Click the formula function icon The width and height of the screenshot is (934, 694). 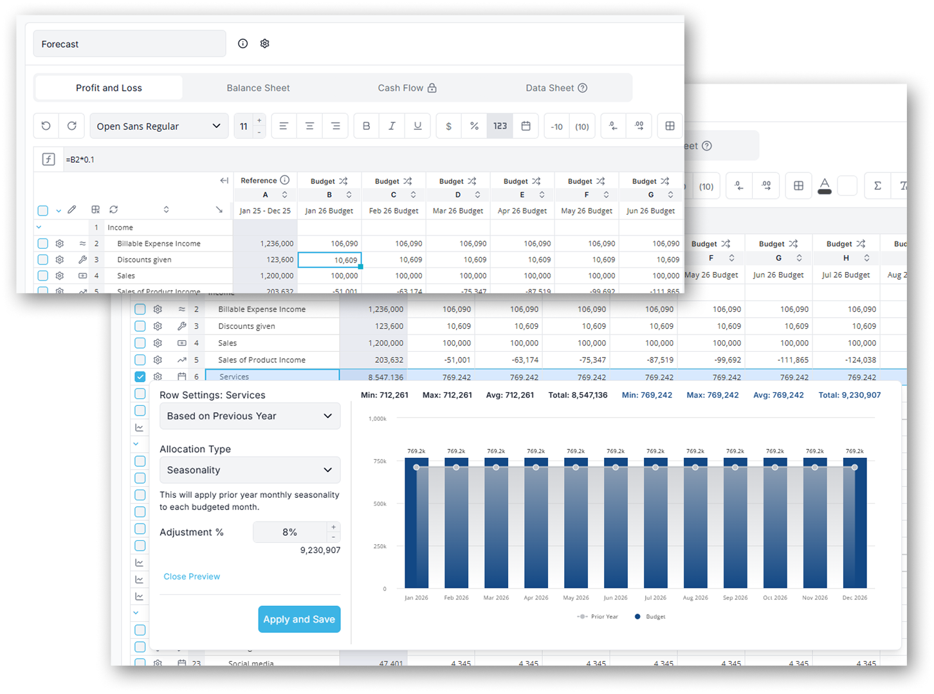click(48, 160)
